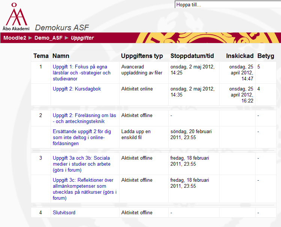Select Uppgifter breadcrumb item

82,38
